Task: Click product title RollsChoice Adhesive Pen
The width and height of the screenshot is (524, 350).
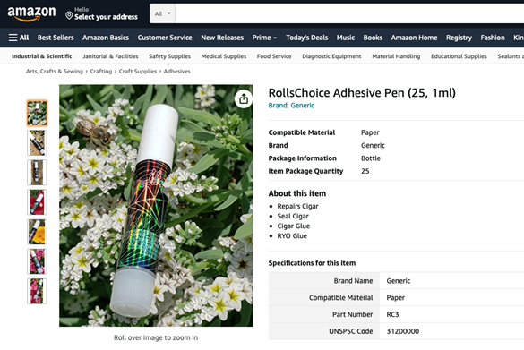Action: tap(362, 93)
